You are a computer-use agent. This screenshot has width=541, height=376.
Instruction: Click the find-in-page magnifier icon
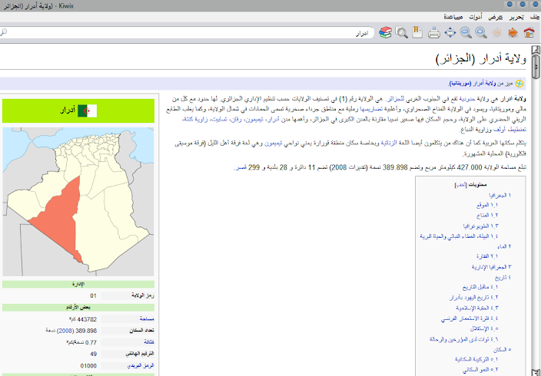pyautogui.click(x=401, y=33)
